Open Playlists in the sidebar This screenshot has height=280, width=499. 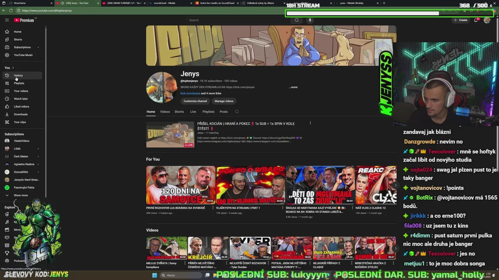tap(23, 83)
